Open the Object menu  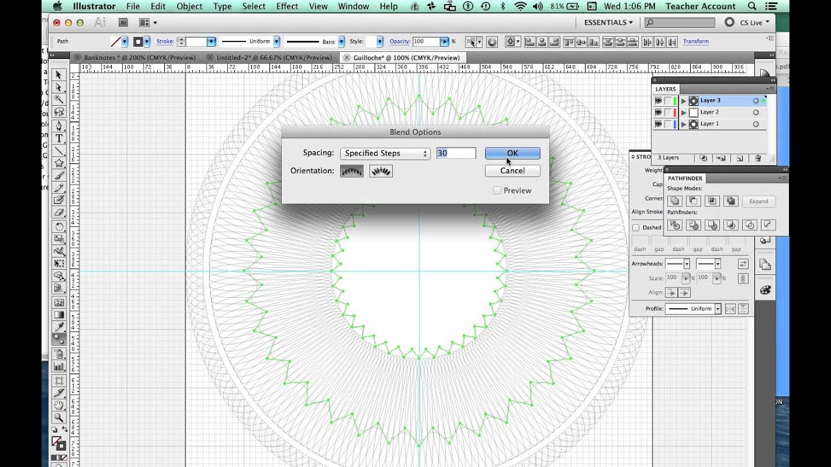tap(190, 6)
